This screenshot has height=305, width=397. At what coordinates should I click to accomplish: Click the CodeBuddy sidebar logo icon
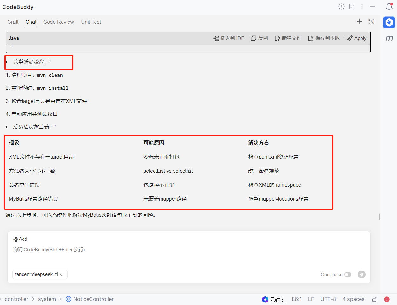pyautogui.click(x=389, y=22)
